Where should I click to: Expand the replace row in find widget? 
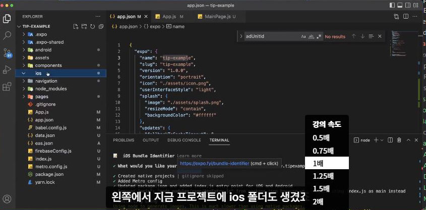click(240, 36)
